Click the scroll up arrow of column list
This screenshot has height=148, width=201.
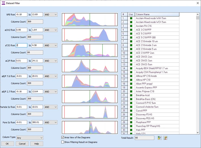coord(198,14)
